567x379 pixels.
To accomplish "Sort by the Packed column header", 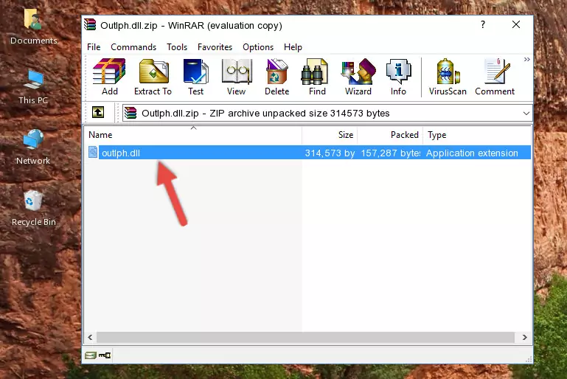I will pyautogui.click(x=390, y=135).
